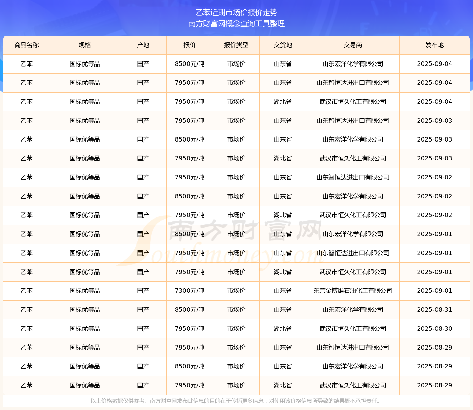473x410 pixels.
Task: Click the 商品名称 column header
Action: click(x=27, y=45)
